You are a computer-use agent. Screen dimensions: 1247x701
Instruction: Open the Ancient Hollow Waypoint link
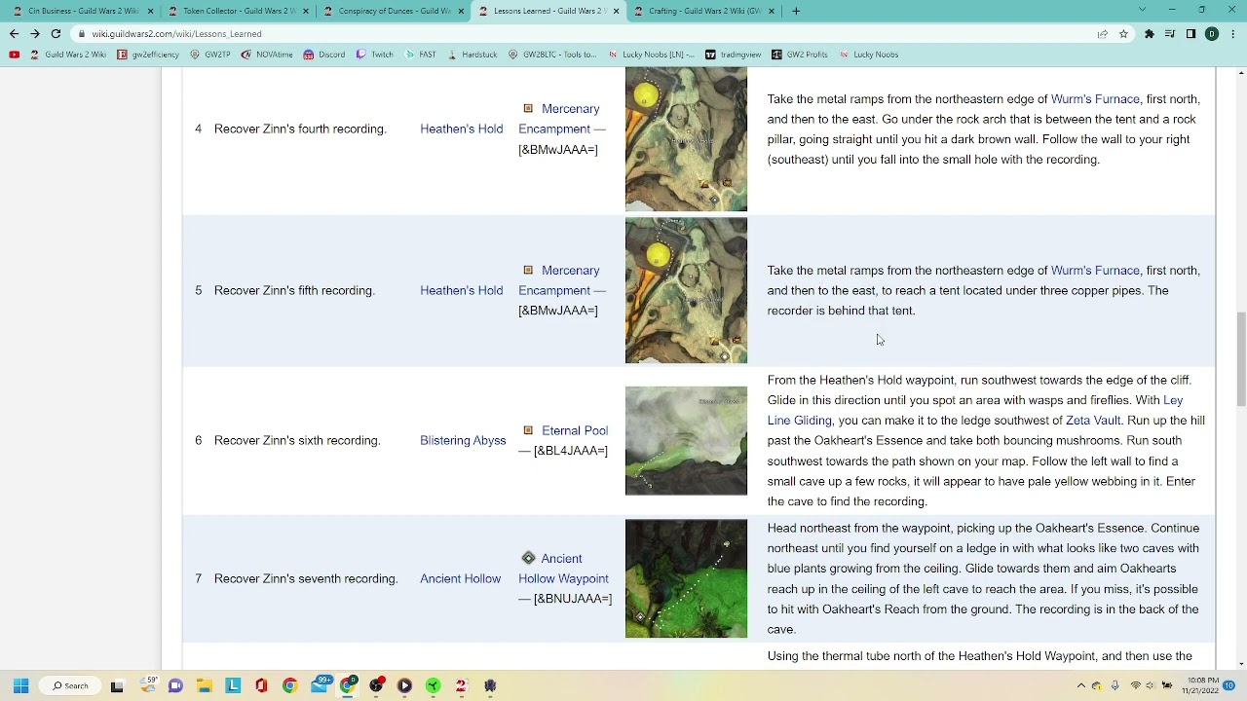tap(563, 569)
